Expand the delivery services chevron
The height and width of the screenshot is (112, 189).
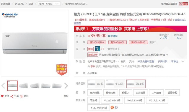(183, 61)
